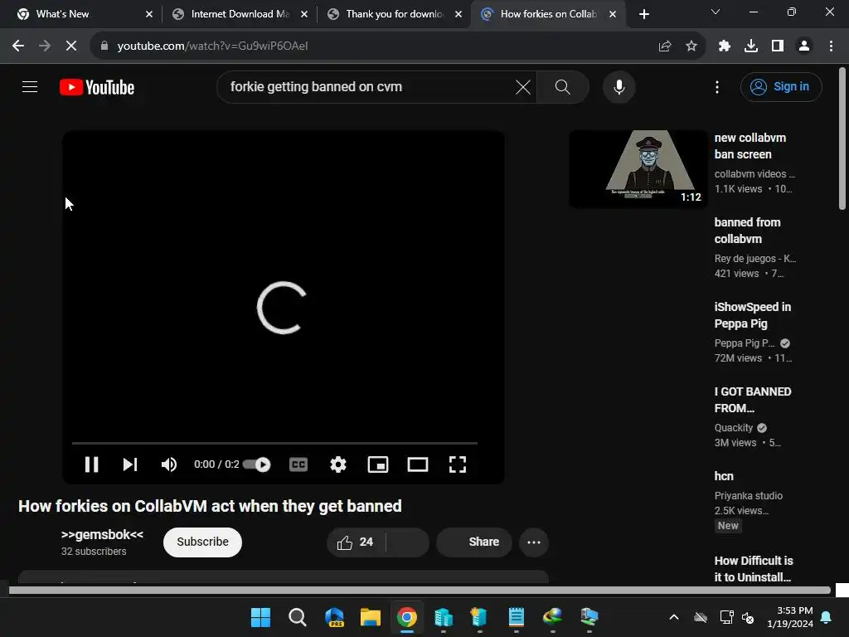Run the search with the magnifier button
Image resolution: width=849 pixels, height=637 pixels.
(x=563, y=86)
